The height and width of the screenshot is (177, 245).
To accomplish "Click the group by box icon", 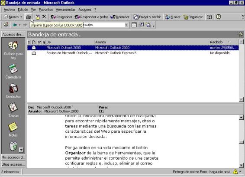I will [x=141, y=25].
